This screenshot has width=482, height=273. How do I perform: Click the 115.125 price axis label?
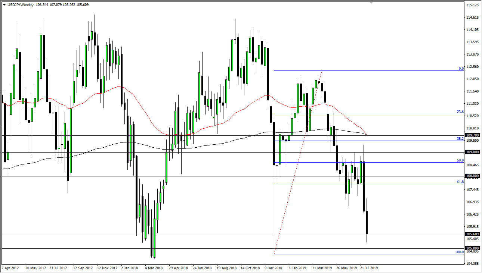tap(473, 5)
